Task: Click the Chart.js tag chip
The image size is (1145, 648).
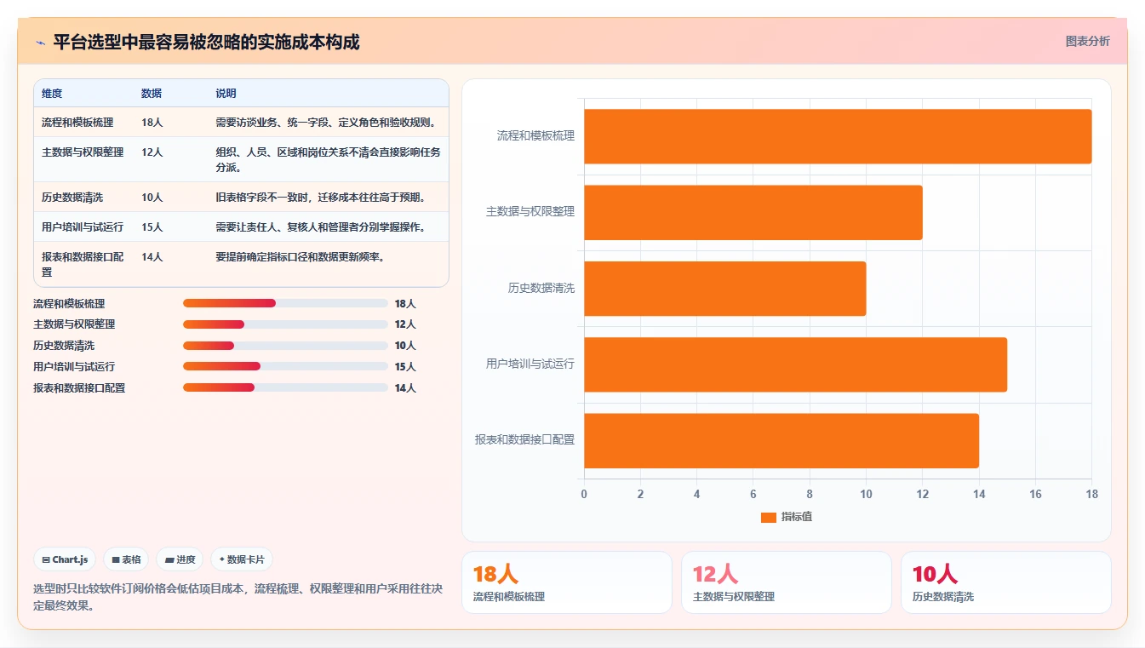Action: tap(65, 559)
